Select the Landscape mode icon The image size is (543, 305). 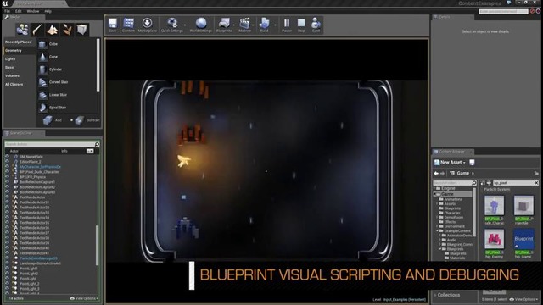click(53, 30)
